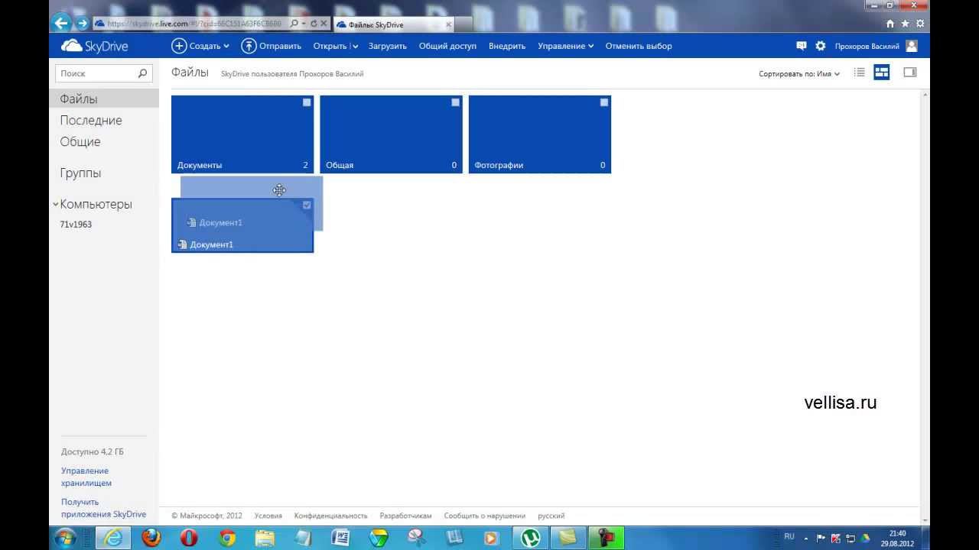Select computer 71v1963 in the sidebar
The width and height of the screenshot is (979, 550).
coord(76,225)
